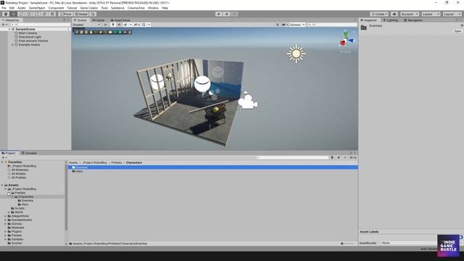The height and width of the screenshot is (261, 464).
Task: Select All Prefabs favorite search
Action: tap(19, 178)
